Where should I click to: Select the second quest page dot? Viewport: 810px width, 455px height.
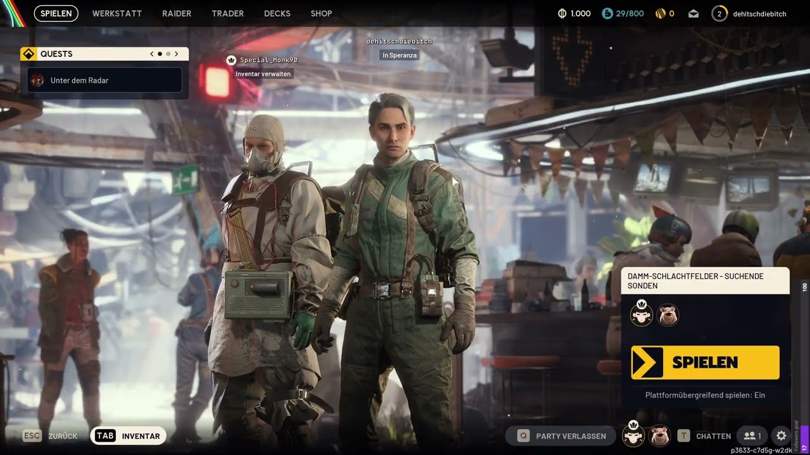point(168,54)
